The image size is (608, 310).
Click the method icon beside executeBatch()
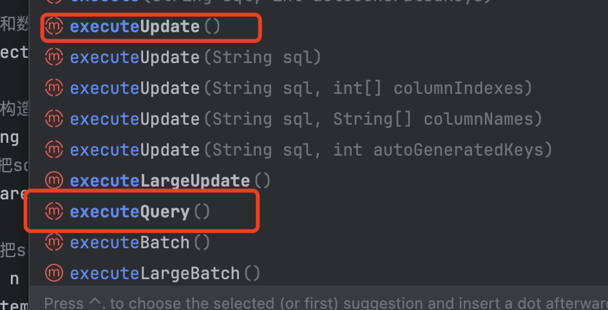54,242
